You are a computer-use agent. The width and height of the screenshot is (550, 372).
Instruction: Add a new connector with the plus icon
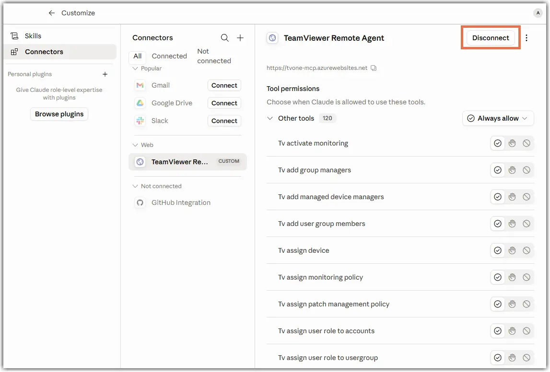[240, 38]
